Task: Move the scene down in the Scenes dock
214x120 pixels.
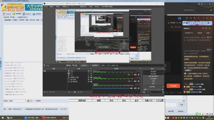Action: [54, 92]
